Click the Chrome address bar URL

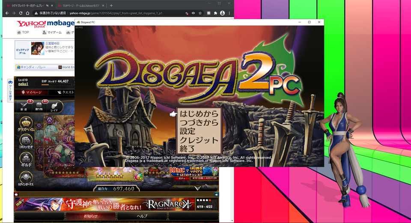pos(116,13)
